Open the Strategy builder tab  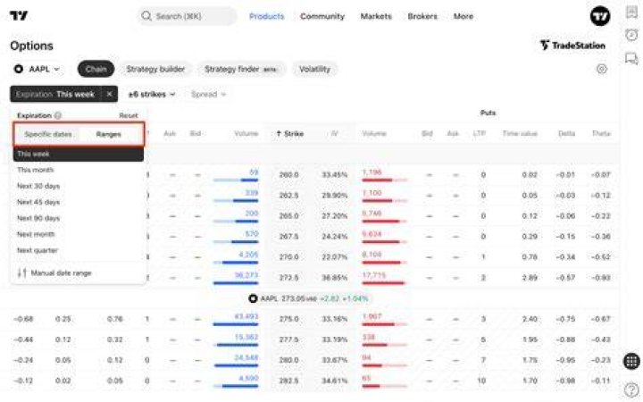click(155, 69)
